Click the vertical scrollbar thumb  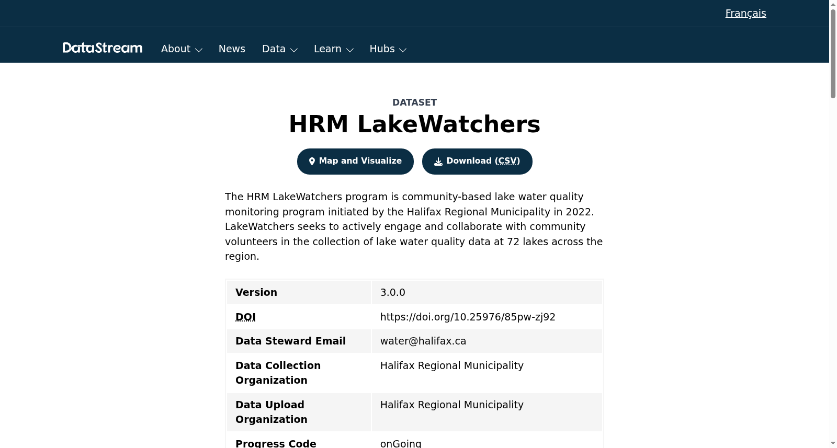[833, 53]
